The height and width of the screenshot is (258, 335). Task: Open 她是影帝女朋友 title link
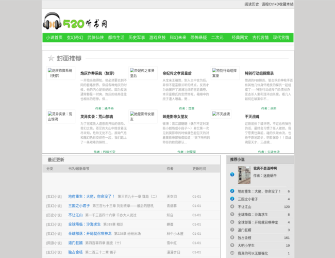point(175,117)
